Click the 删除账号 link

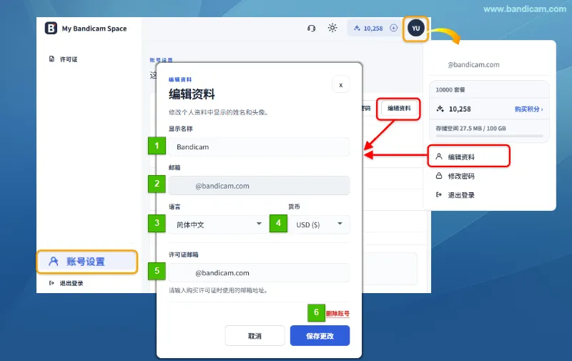click(337, 313)
